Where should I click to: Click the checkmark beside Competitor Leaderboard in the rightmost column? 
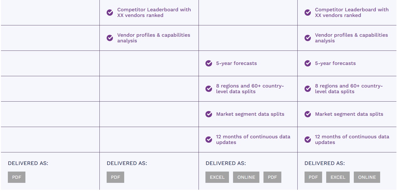[x=308, y=13]
